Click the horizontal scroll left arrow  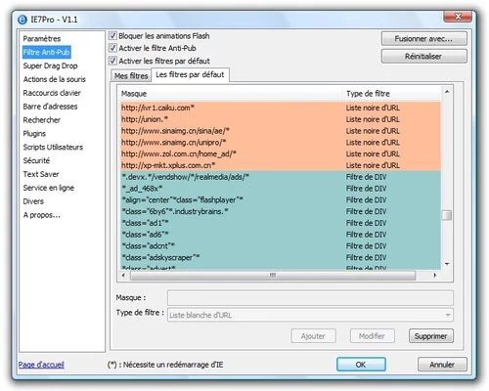[x=123, y=276]
